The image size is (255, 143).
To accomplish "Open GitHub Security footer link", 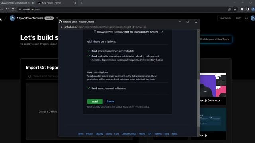I will click(x=99, y=134).
